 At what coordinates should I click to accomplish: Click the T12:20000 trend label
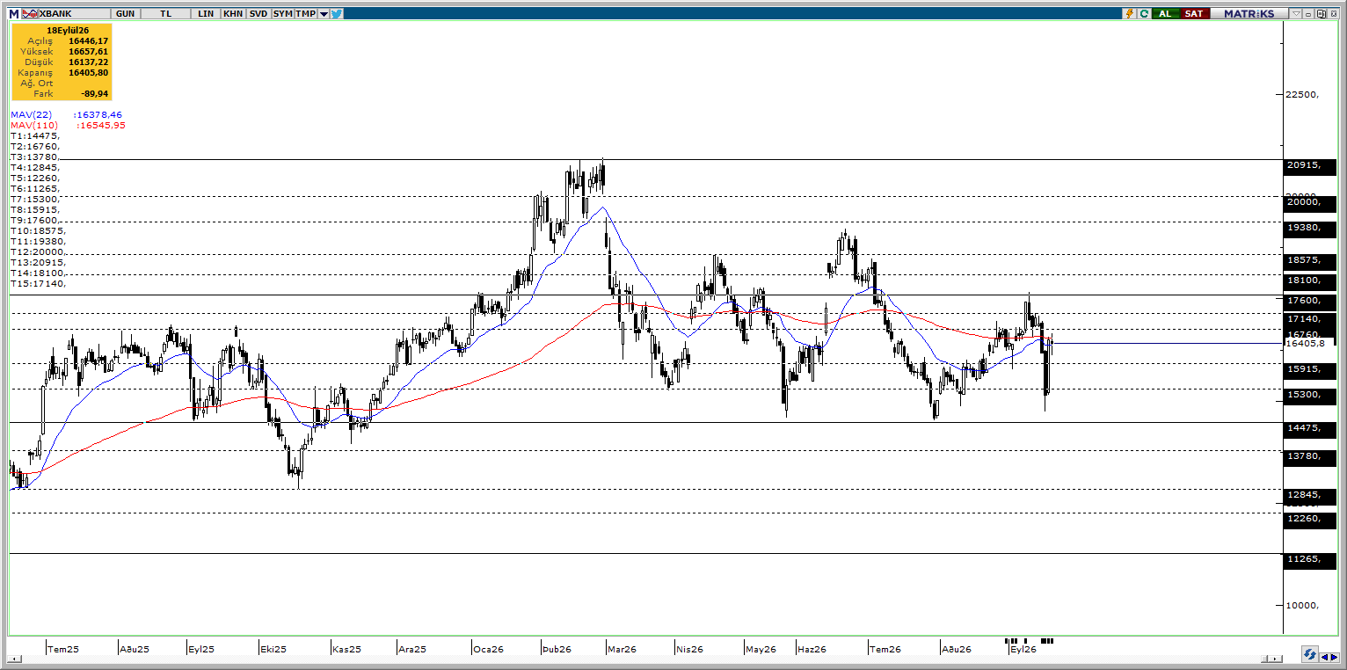pos(37,252)
